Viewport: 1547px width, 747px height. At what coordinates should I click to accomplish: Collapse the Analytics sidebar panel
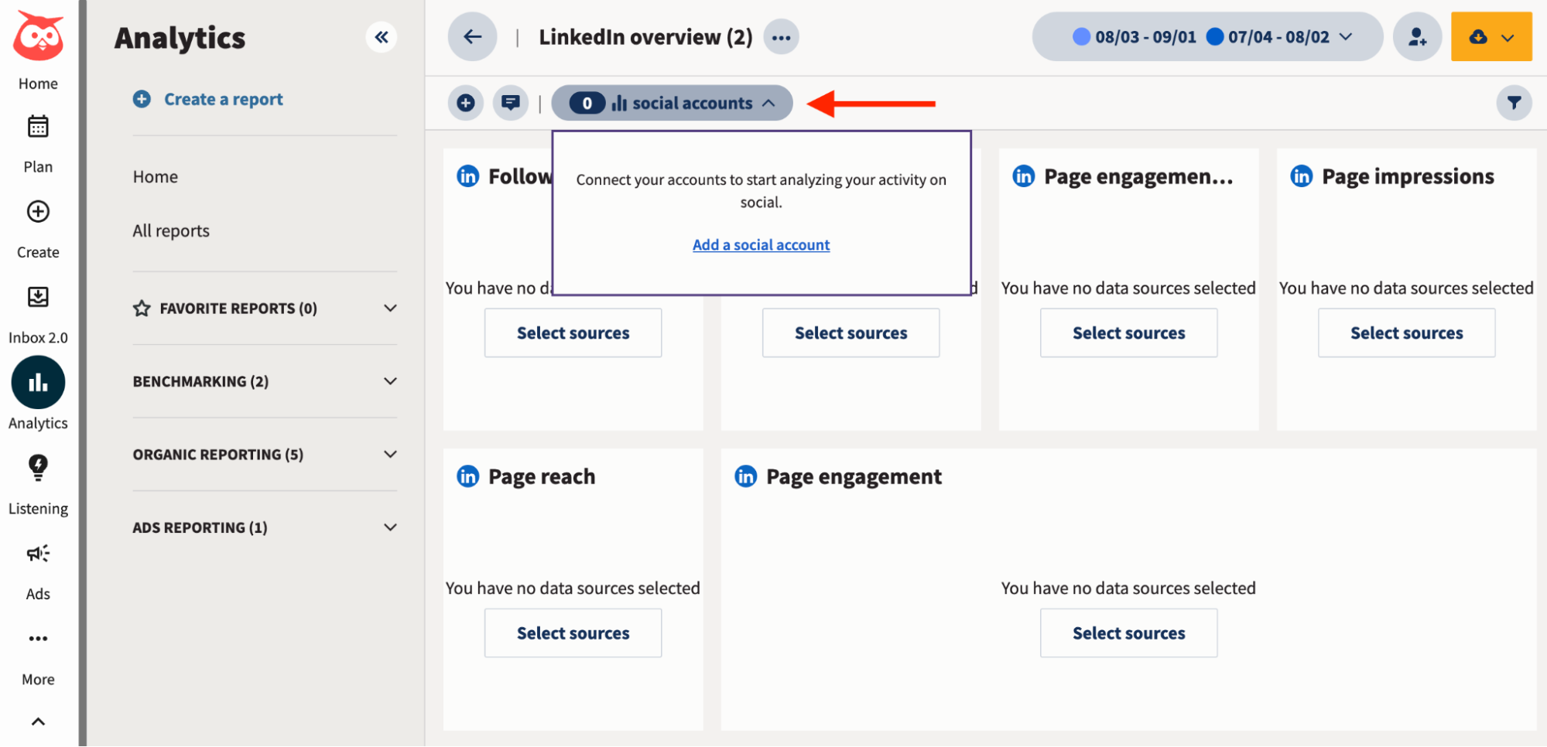coord(381,36)
